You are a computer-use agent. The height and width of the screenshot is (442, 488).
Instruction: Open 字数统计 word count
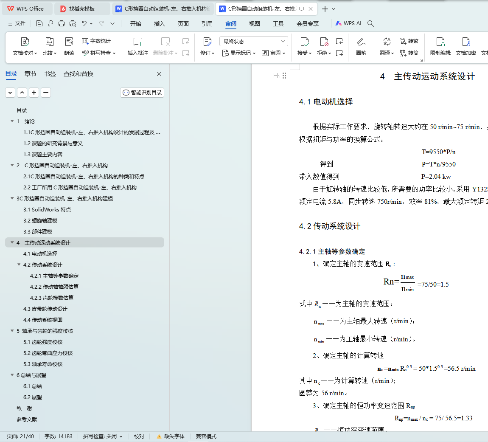[x=96, y=41]
